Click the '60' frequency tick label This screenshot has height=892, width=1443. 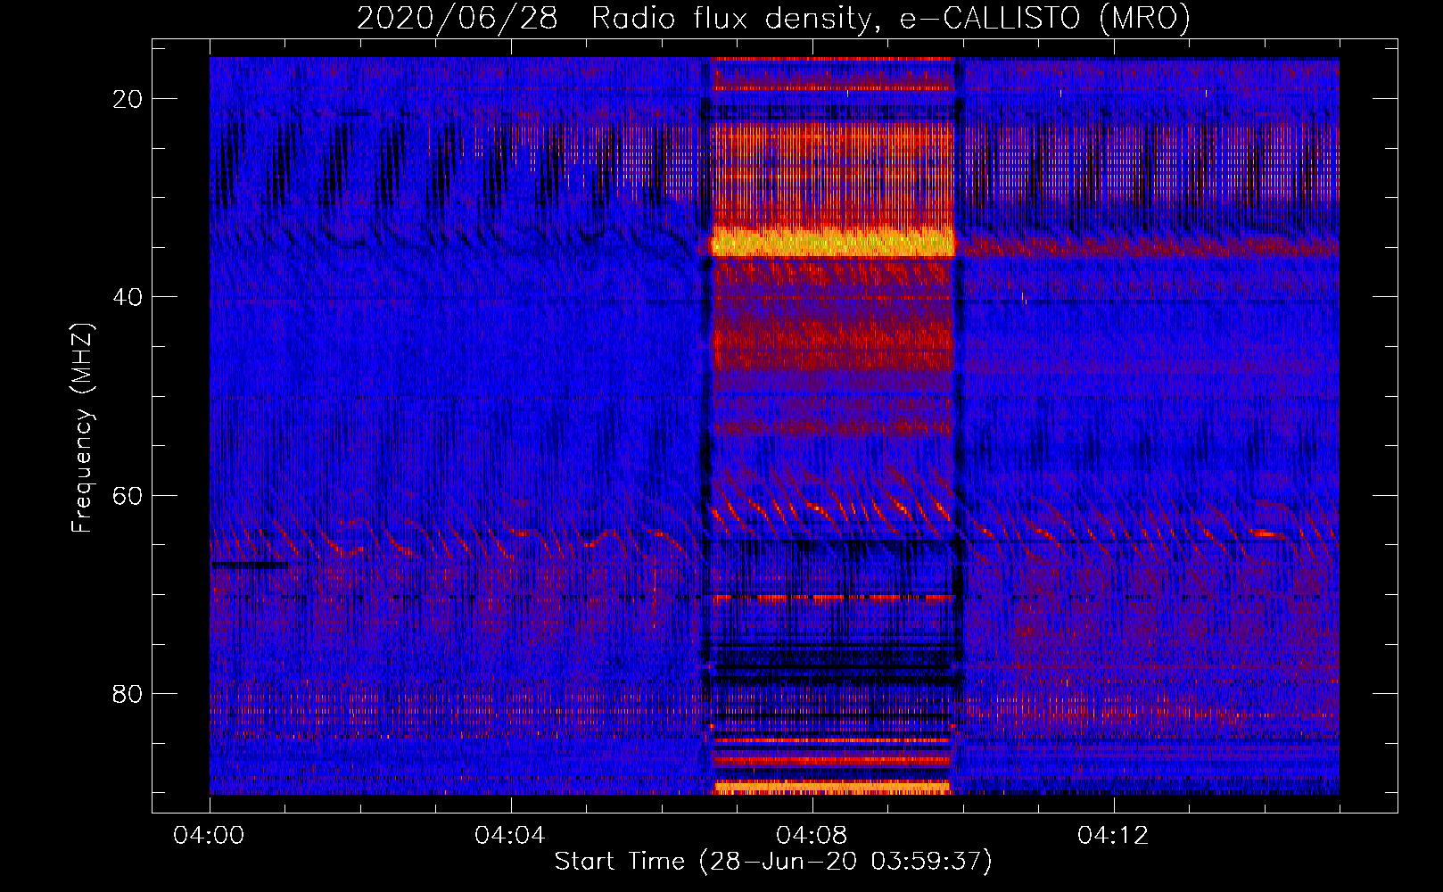pyautogui.click(x=128, y=495)
